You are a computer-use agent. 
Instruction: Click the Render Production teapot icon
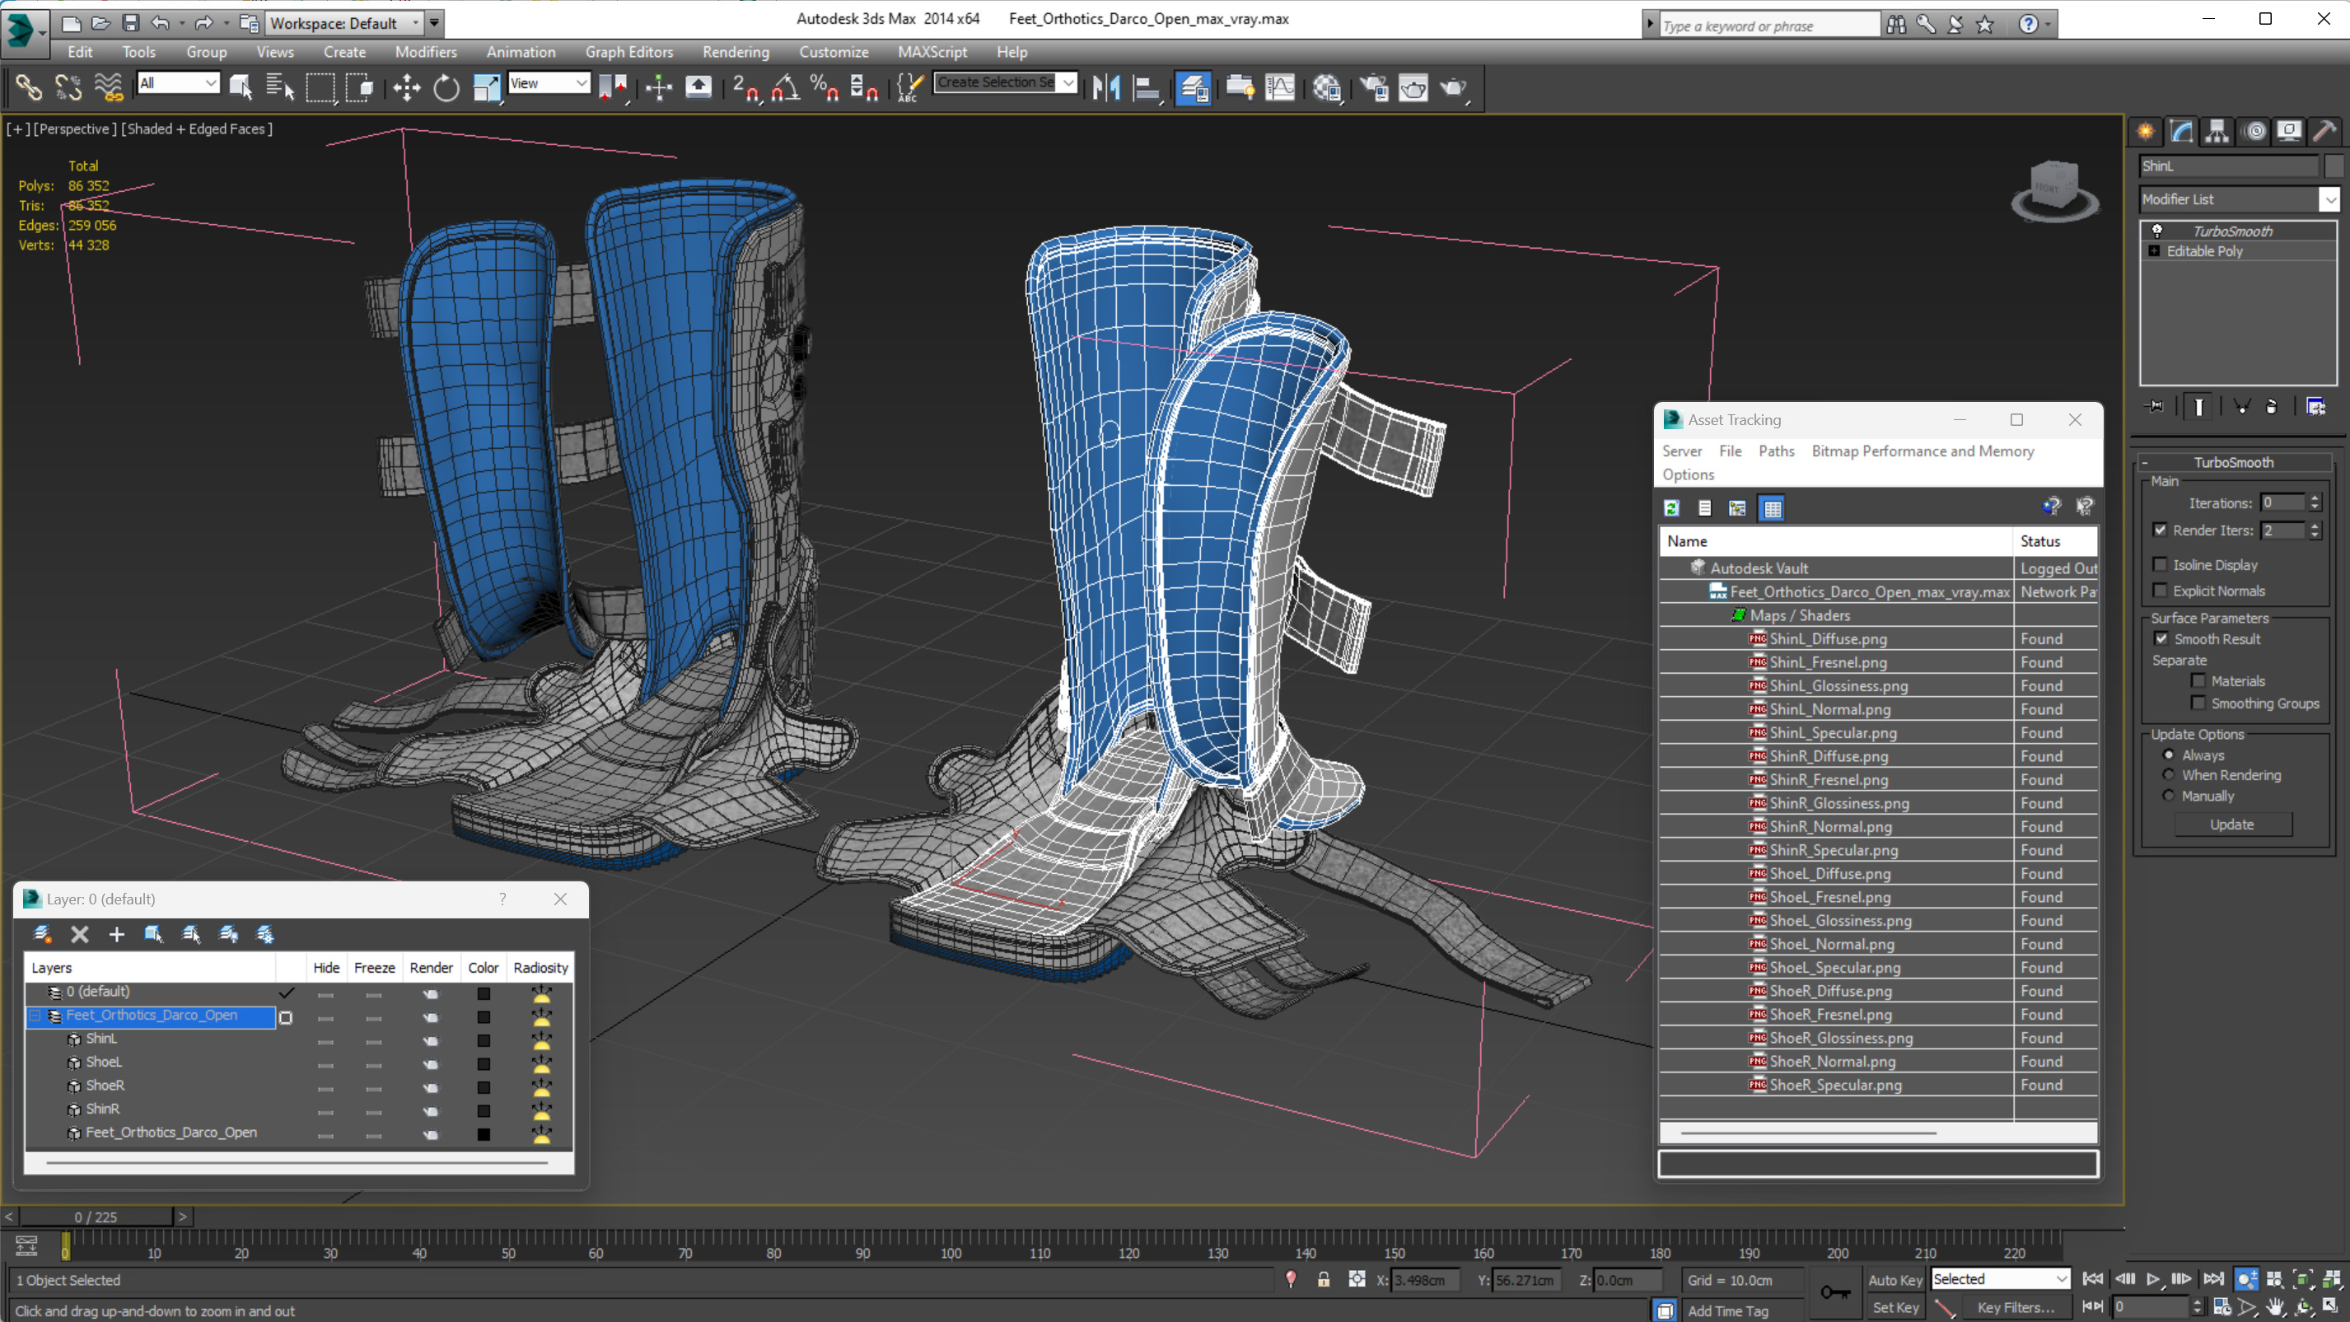click(1453, 87)
